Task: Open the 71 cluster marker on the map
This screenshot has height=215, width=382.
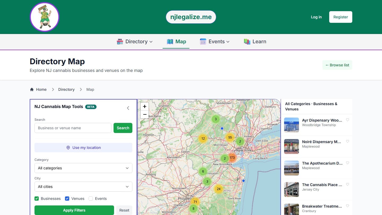Action: click(195, 202)
